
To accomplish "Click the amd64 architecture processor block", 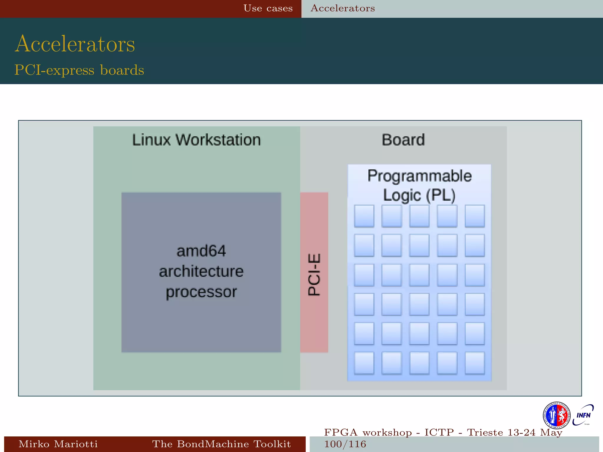I will [201, 272].
